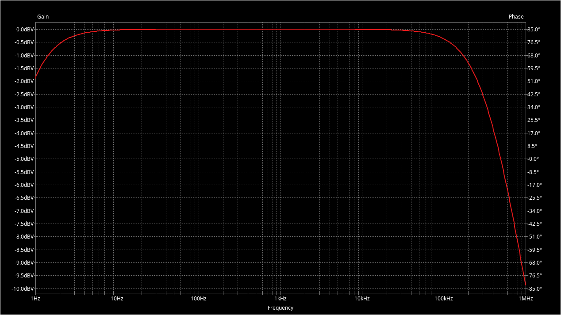Select the -0.5dBV gain tick label

(x=24, y=42)
